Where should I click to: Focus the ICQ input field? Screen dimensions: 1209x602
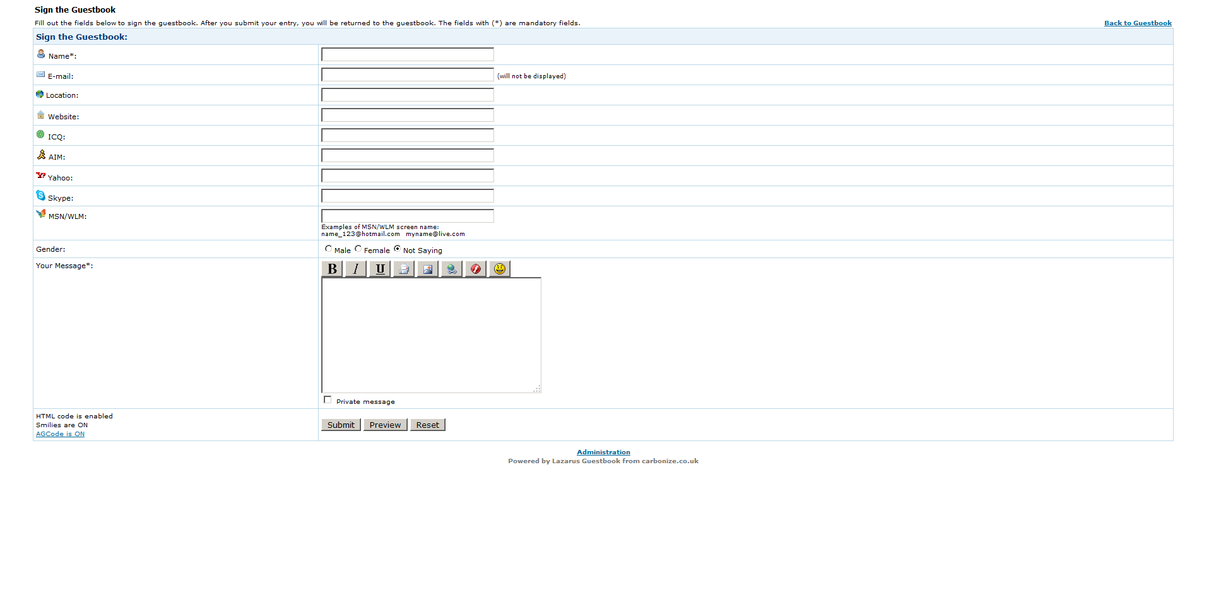tap(408, 136)
